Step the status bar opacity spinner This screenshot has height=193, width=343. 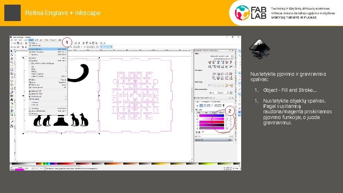[33, 168]
